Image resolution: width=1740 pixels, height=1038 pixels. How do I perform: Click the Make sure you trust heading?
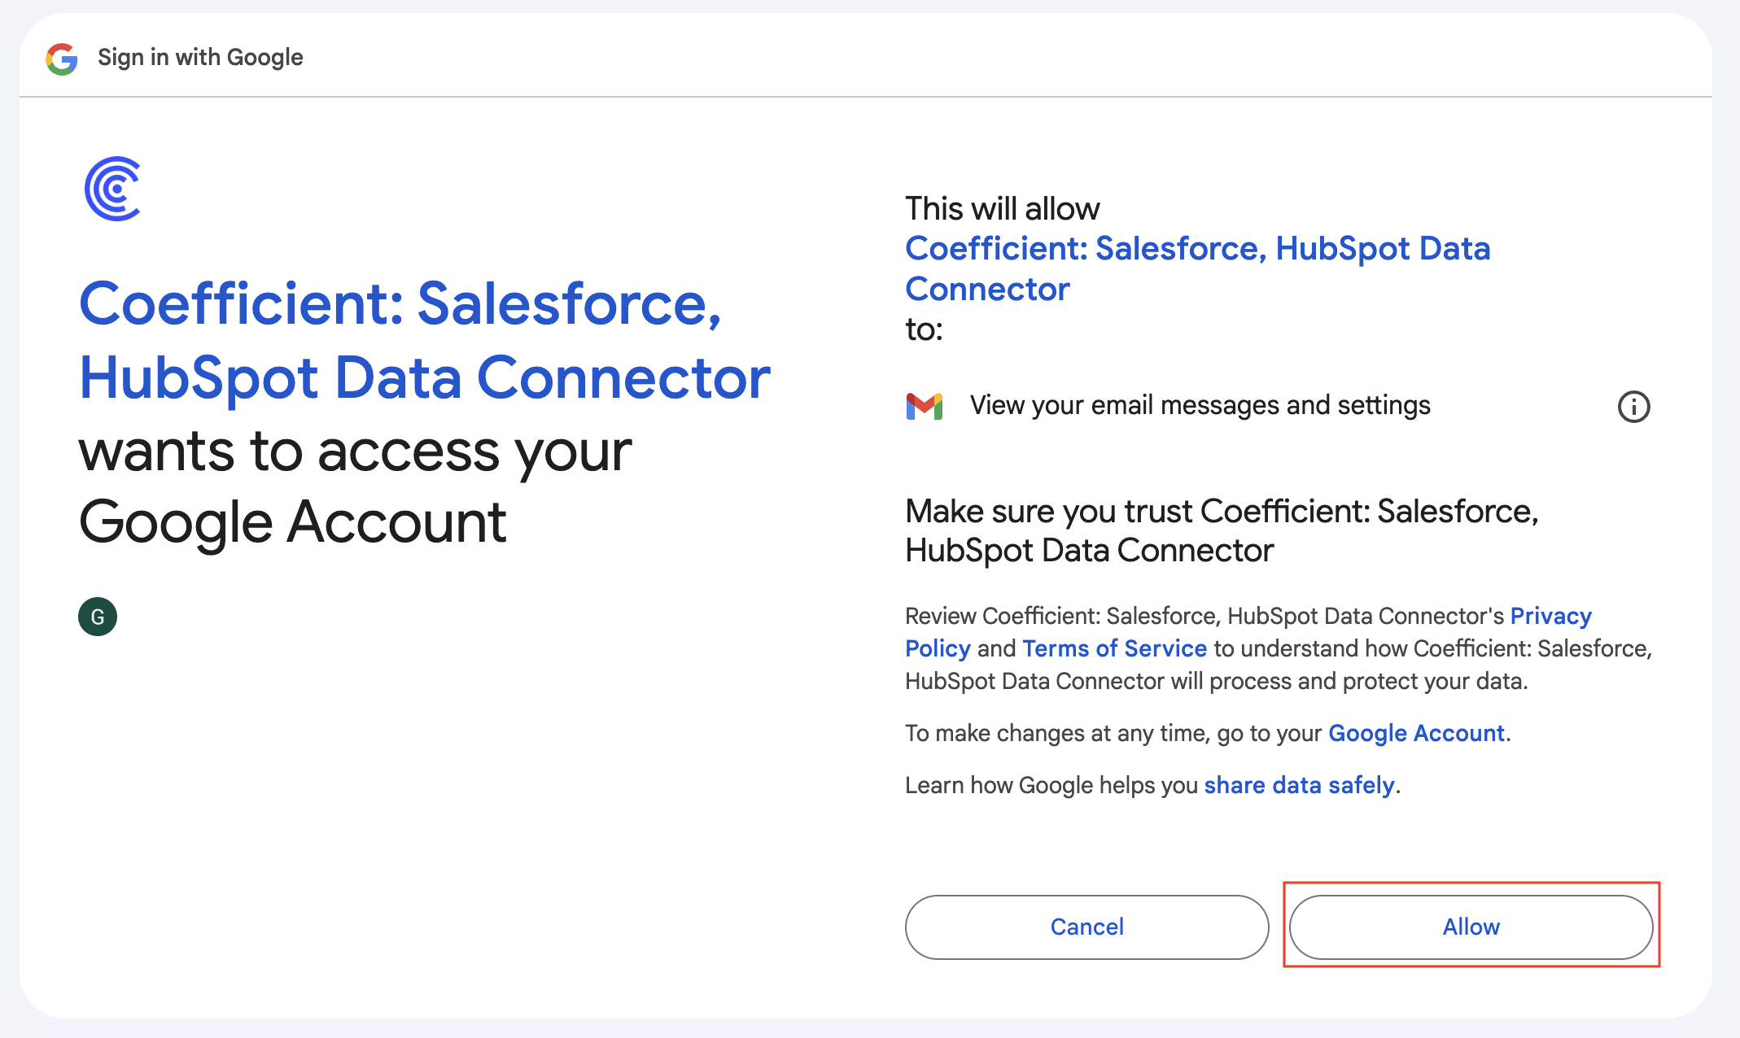pyautogui.click(x=1221, y=530)
